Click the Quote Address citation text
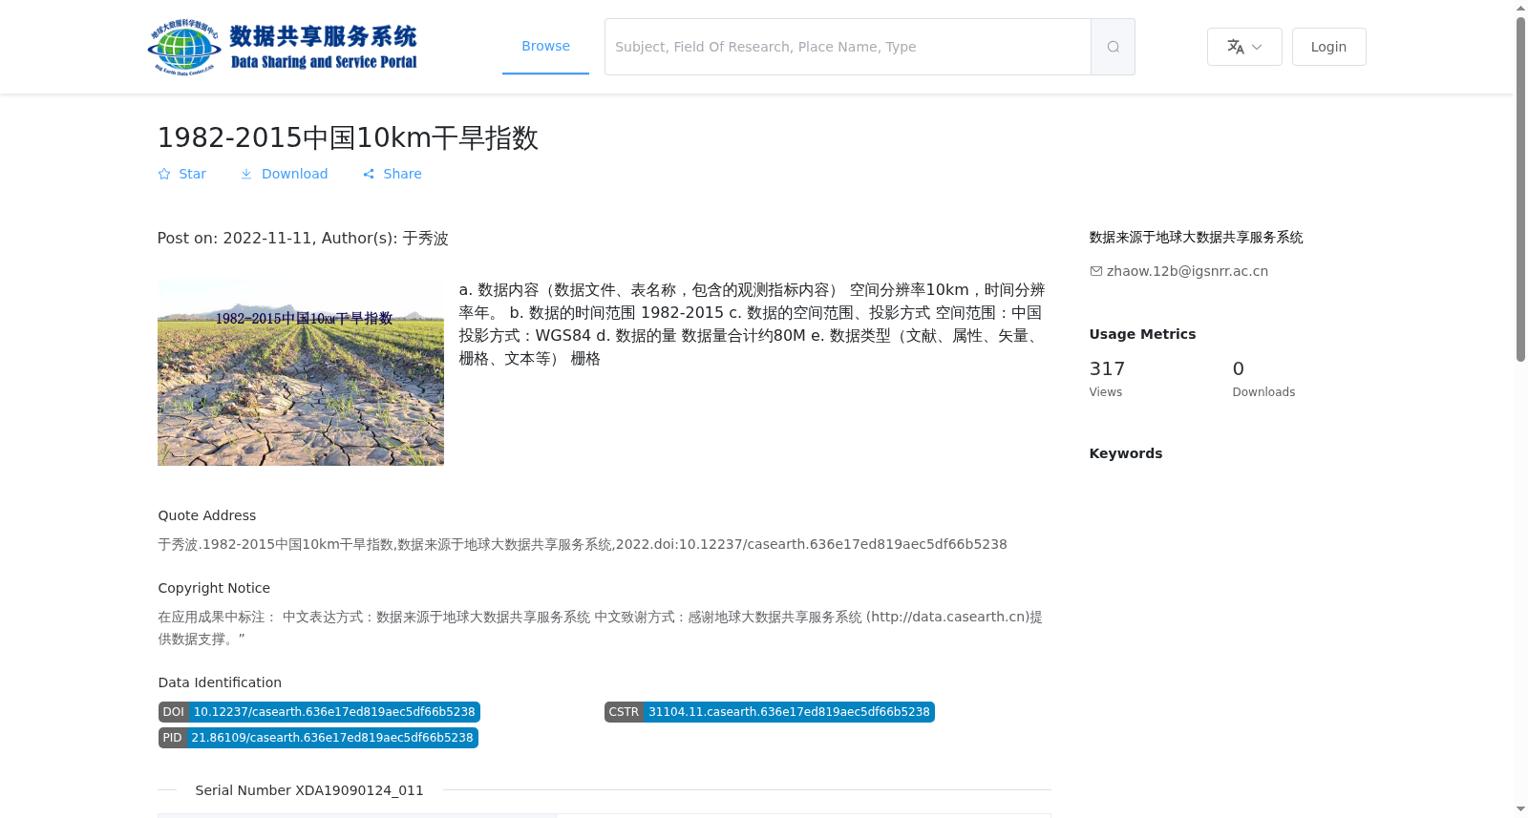The image size is (1528, 818). click(x=583, y=544)
